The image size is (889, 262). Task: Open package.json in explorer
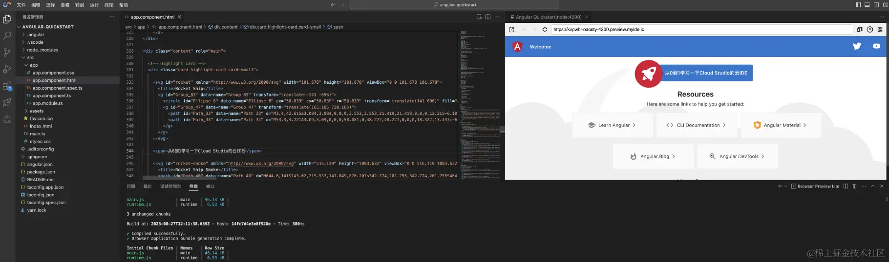pyautogui.click(x=41, y=172)
